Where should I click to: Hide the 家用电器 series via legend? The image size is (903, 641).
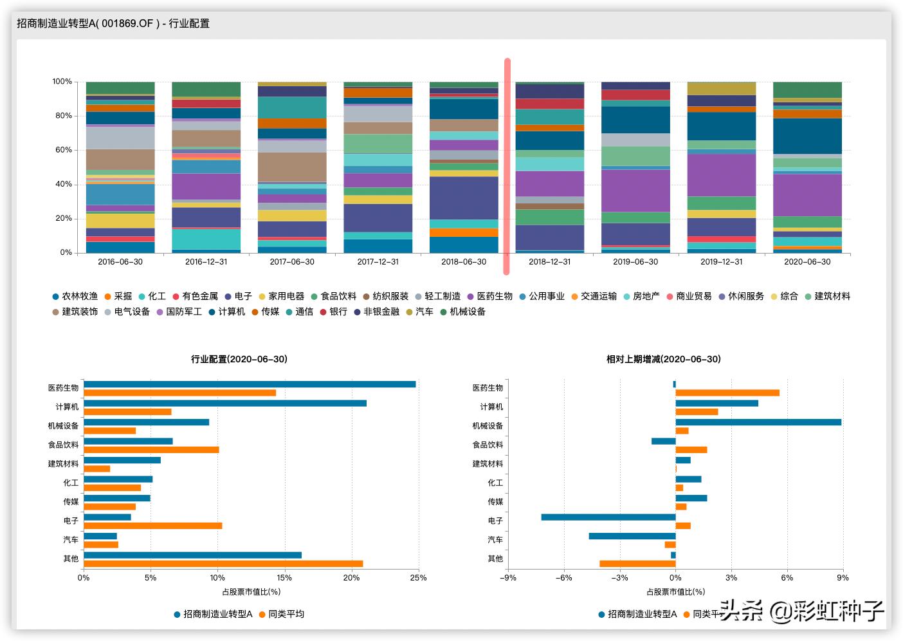pyautogui.click(x=282, y=296)
